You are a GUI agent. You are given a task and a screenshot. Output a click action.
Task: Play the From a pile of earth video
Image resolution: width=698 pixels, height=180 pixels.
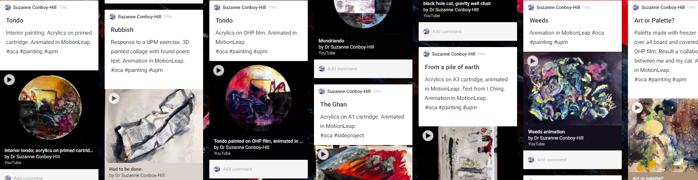click(x=428, y=136)
